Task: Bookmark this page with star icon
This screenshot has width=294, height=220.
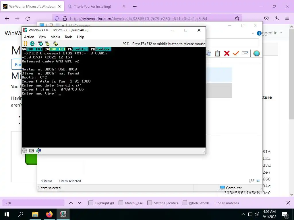Action: pyautogui.click(x=237, y=18)
